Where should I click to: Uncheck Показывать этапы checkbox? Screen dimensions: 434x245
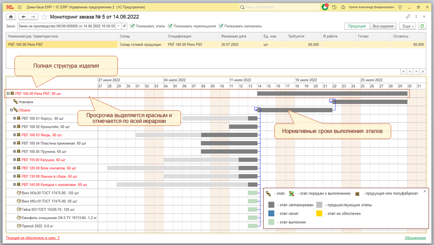[133, 26]
